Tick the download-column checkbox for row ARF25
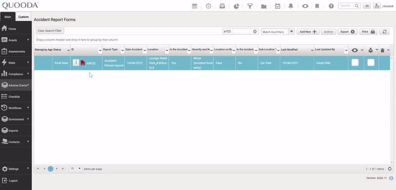The image size is (396, 190). pos(371,63)
